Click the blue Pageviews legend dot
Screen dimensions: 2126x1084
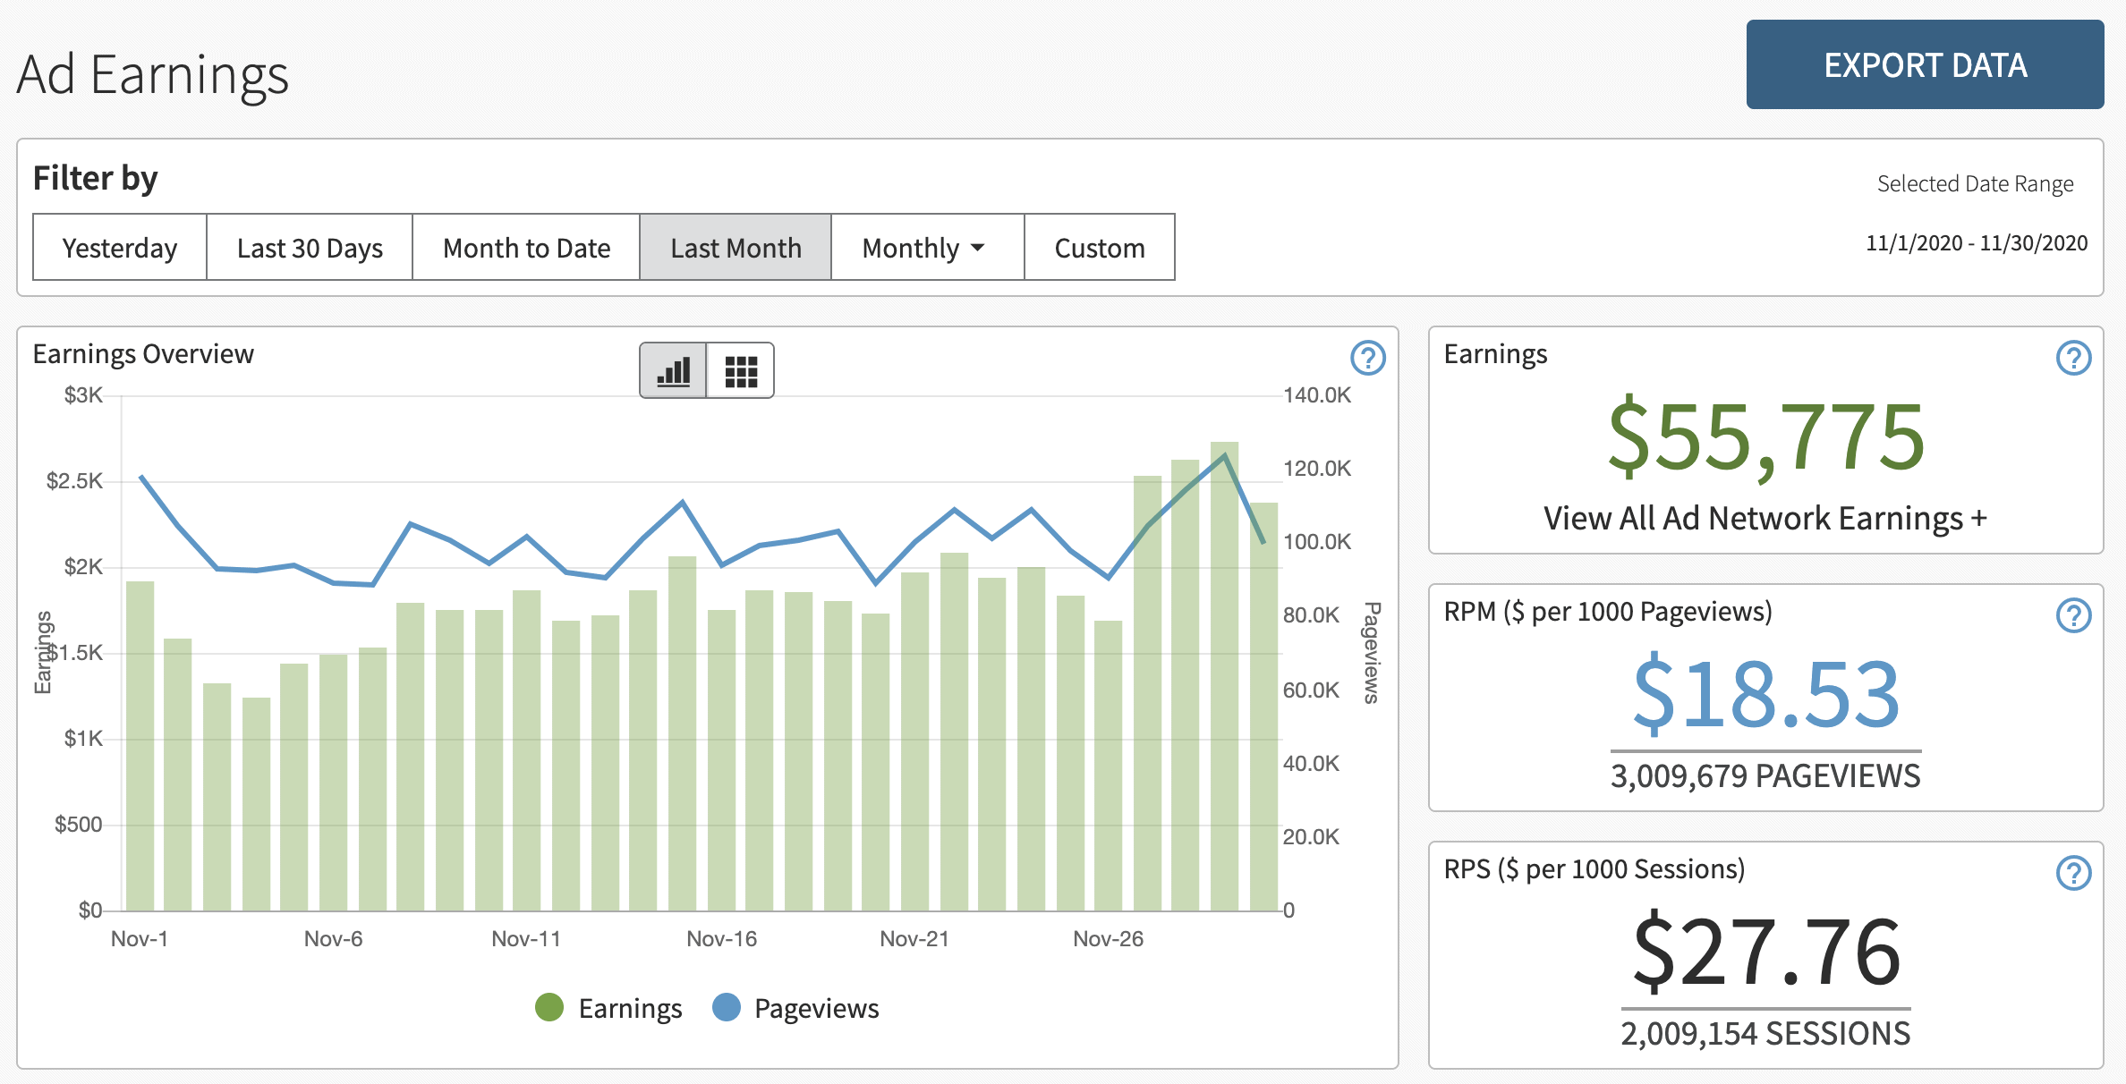click(x=727, y=1007)
